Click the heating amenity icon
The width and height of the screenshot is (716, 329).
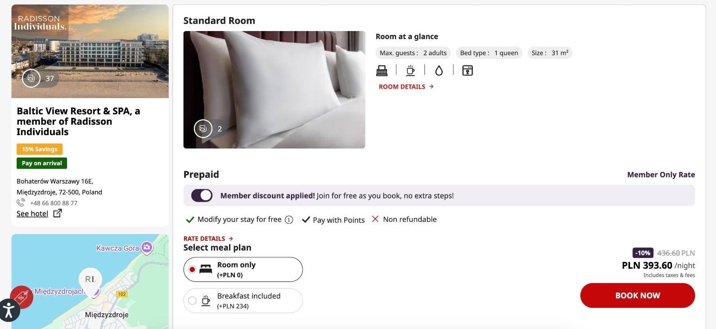coord(382,71)
